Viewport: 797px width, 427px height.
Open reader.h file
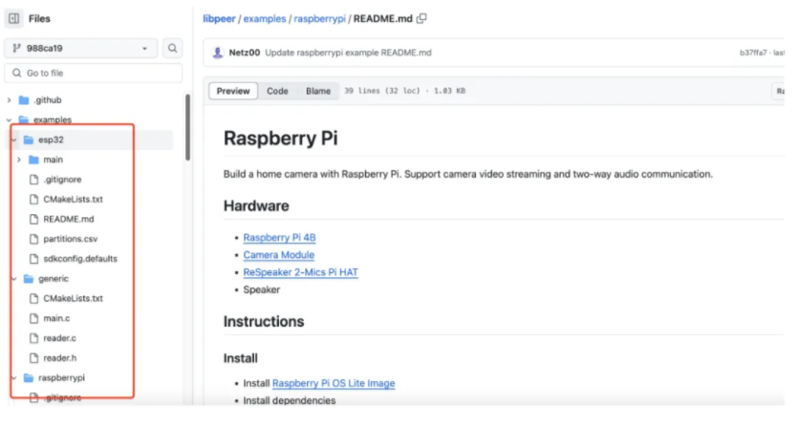click(x=59, y=358)
